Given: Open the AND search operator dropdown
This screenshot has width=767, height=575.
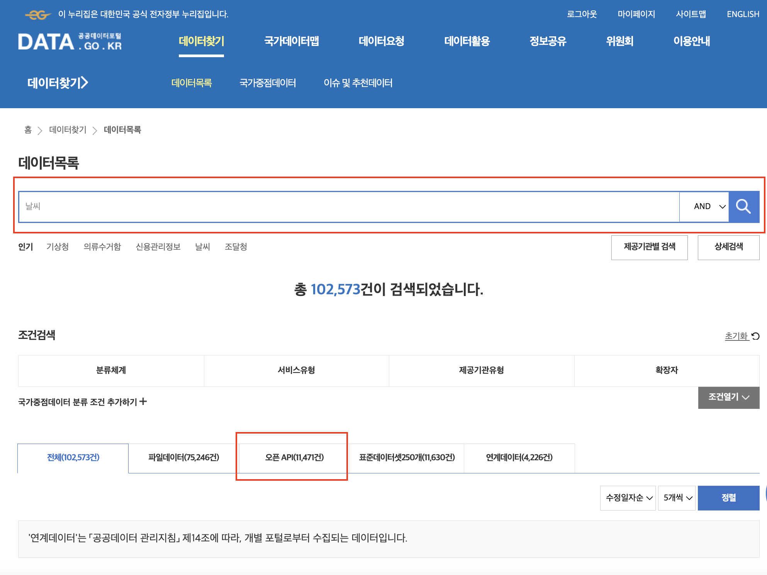Looking at the screenshot, I should 704,206.
